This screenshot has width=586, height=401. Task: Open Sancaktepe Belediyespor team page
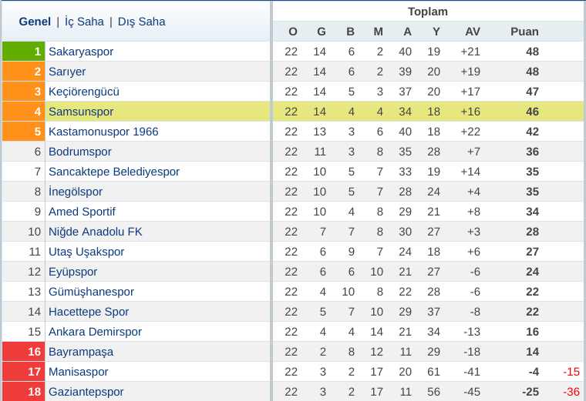tap(114, 172)
